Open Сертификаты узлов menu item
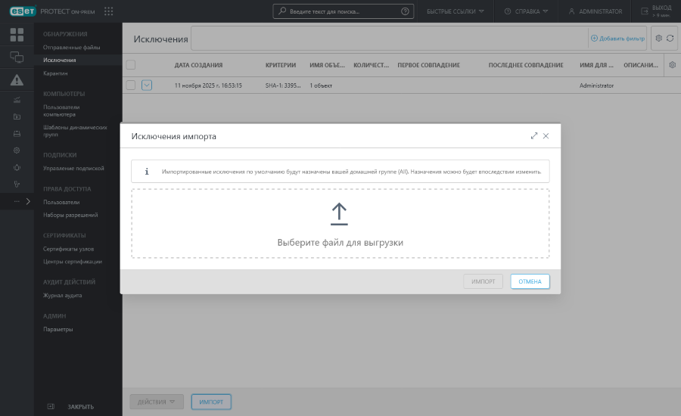Viewport: 681px width, 416px height. [68, 249]
